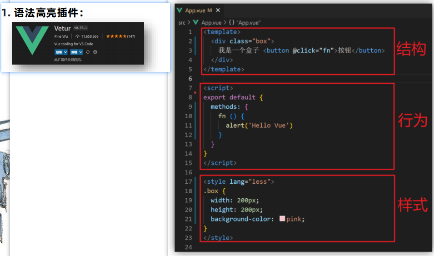The image size is (434, 256).
Task: Click the .box selector on line 18
Action: tap(210, 191)
